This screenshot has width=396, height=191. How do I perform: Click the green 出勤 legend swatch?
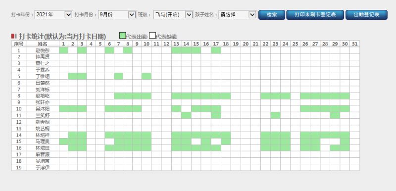pos(122,36)
